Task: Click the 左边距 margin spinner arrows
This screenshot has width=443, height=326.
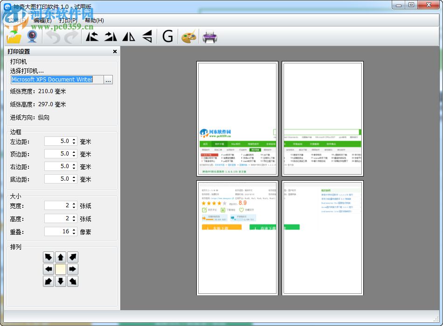Action: coord(74,141)
